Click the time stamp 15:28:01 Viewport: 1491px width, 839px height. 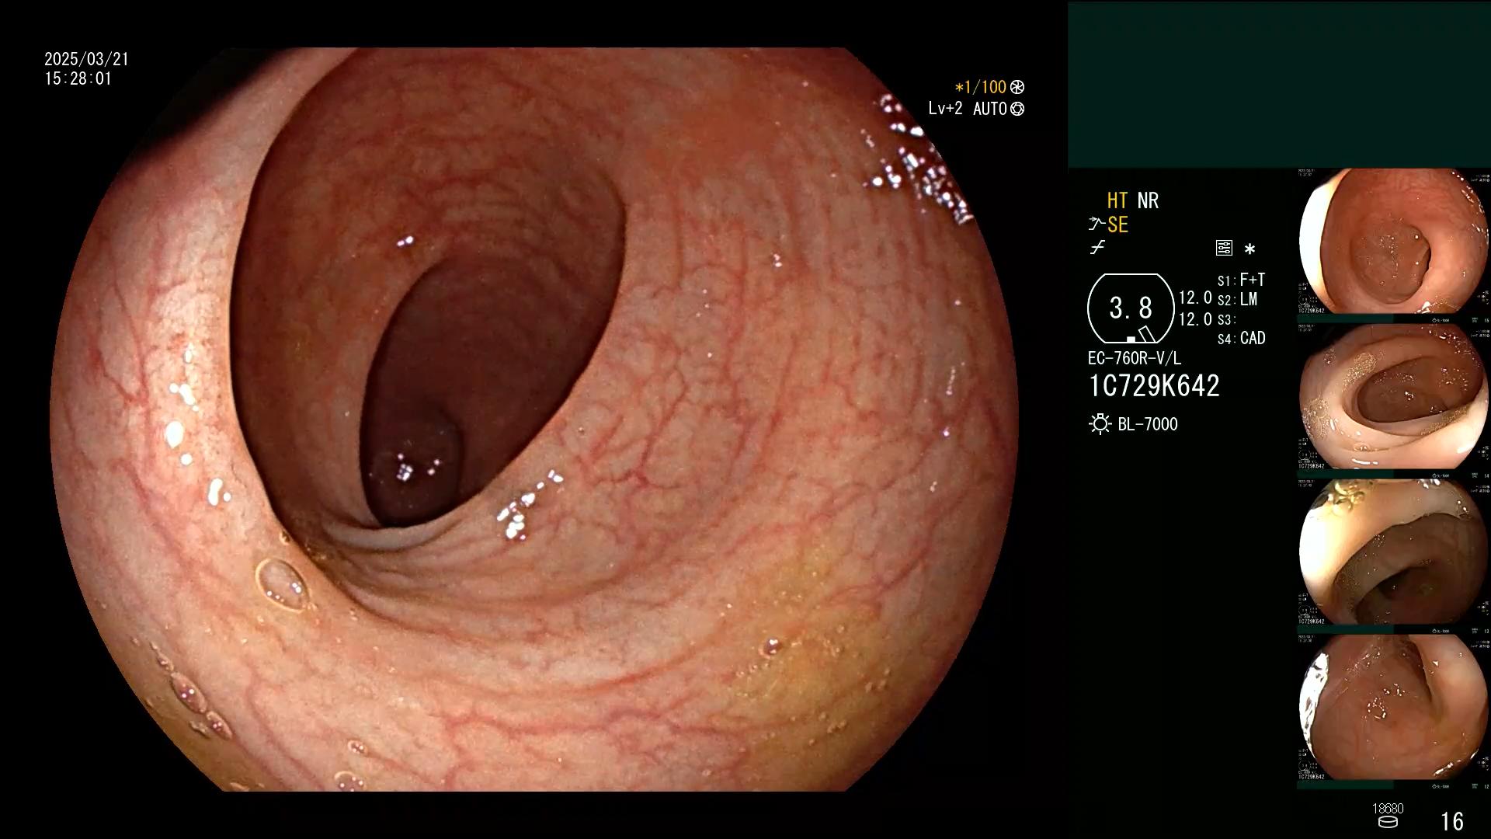point(78,78)
